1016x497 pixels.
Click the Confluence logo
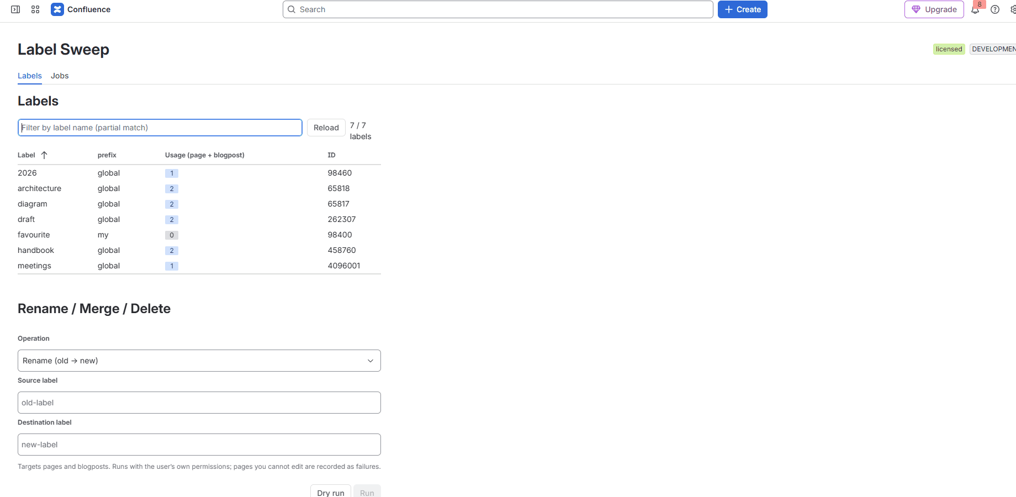[x=81, y=9]
